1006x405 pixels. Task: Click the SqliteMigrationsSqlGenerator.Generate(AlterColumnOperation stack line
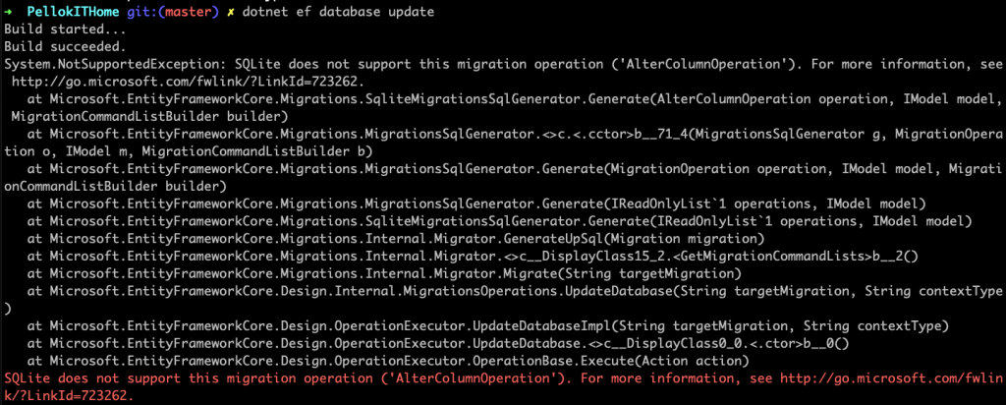click(514, 99)
